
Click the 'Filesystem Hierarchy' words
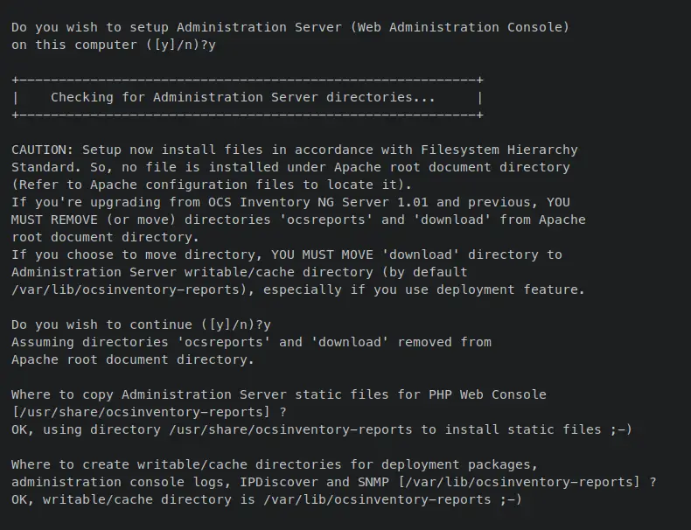[499, 150]
